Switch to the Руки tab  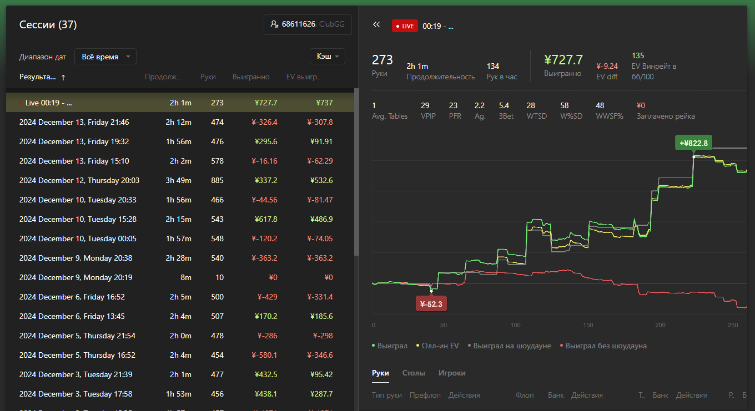pyautogui.click(x=380, y=373)
